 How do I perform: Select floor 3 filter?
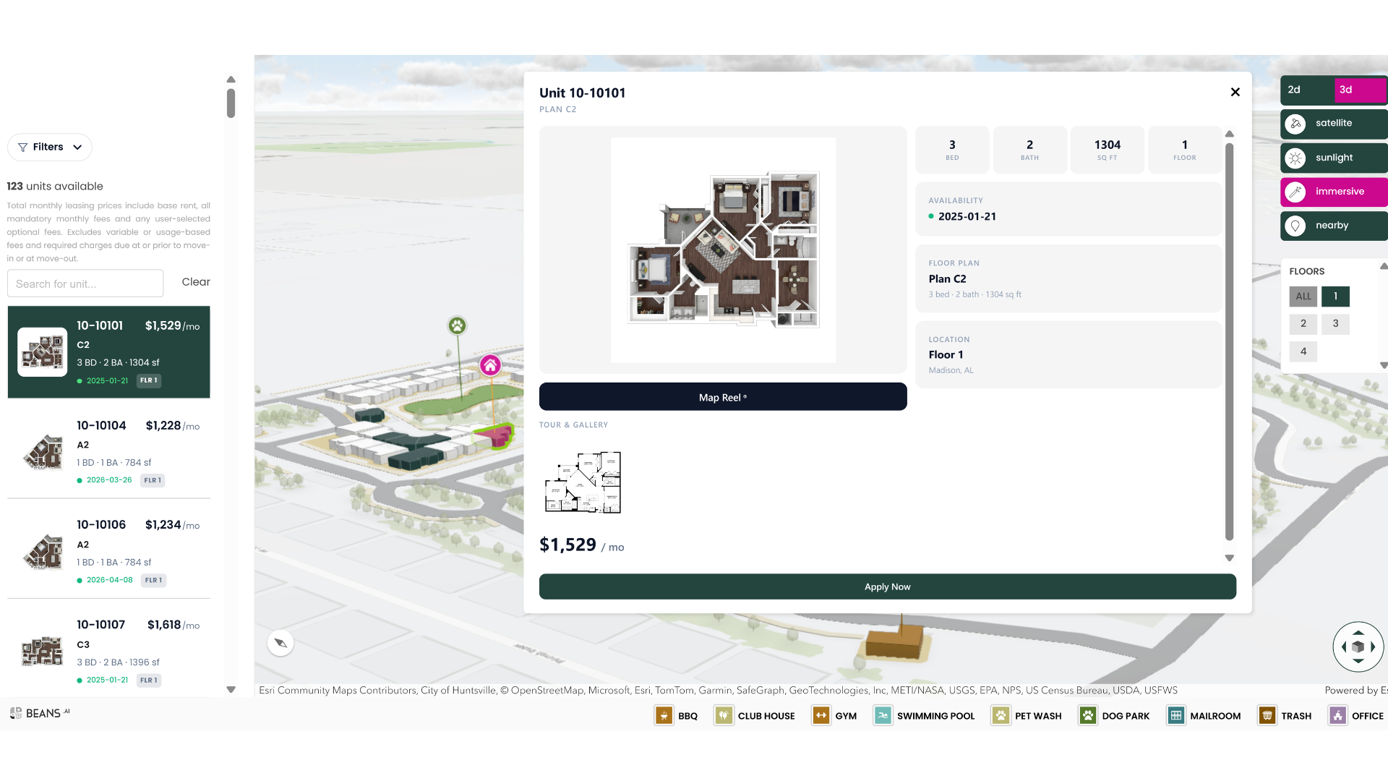(x=1336, y=324)
